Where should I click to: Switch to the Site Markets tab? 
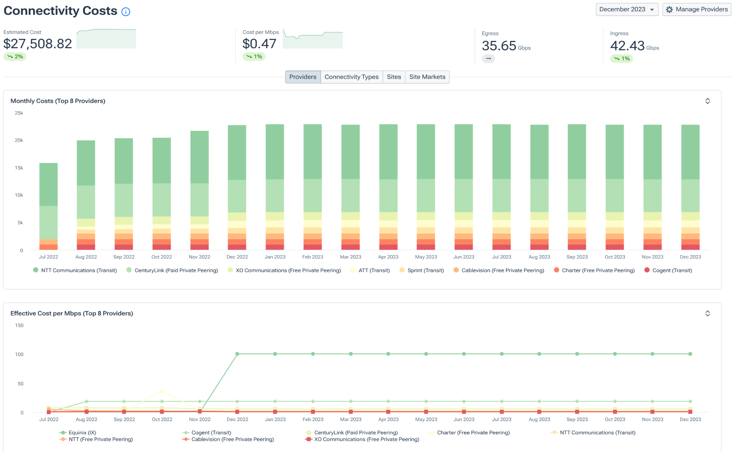427,77
